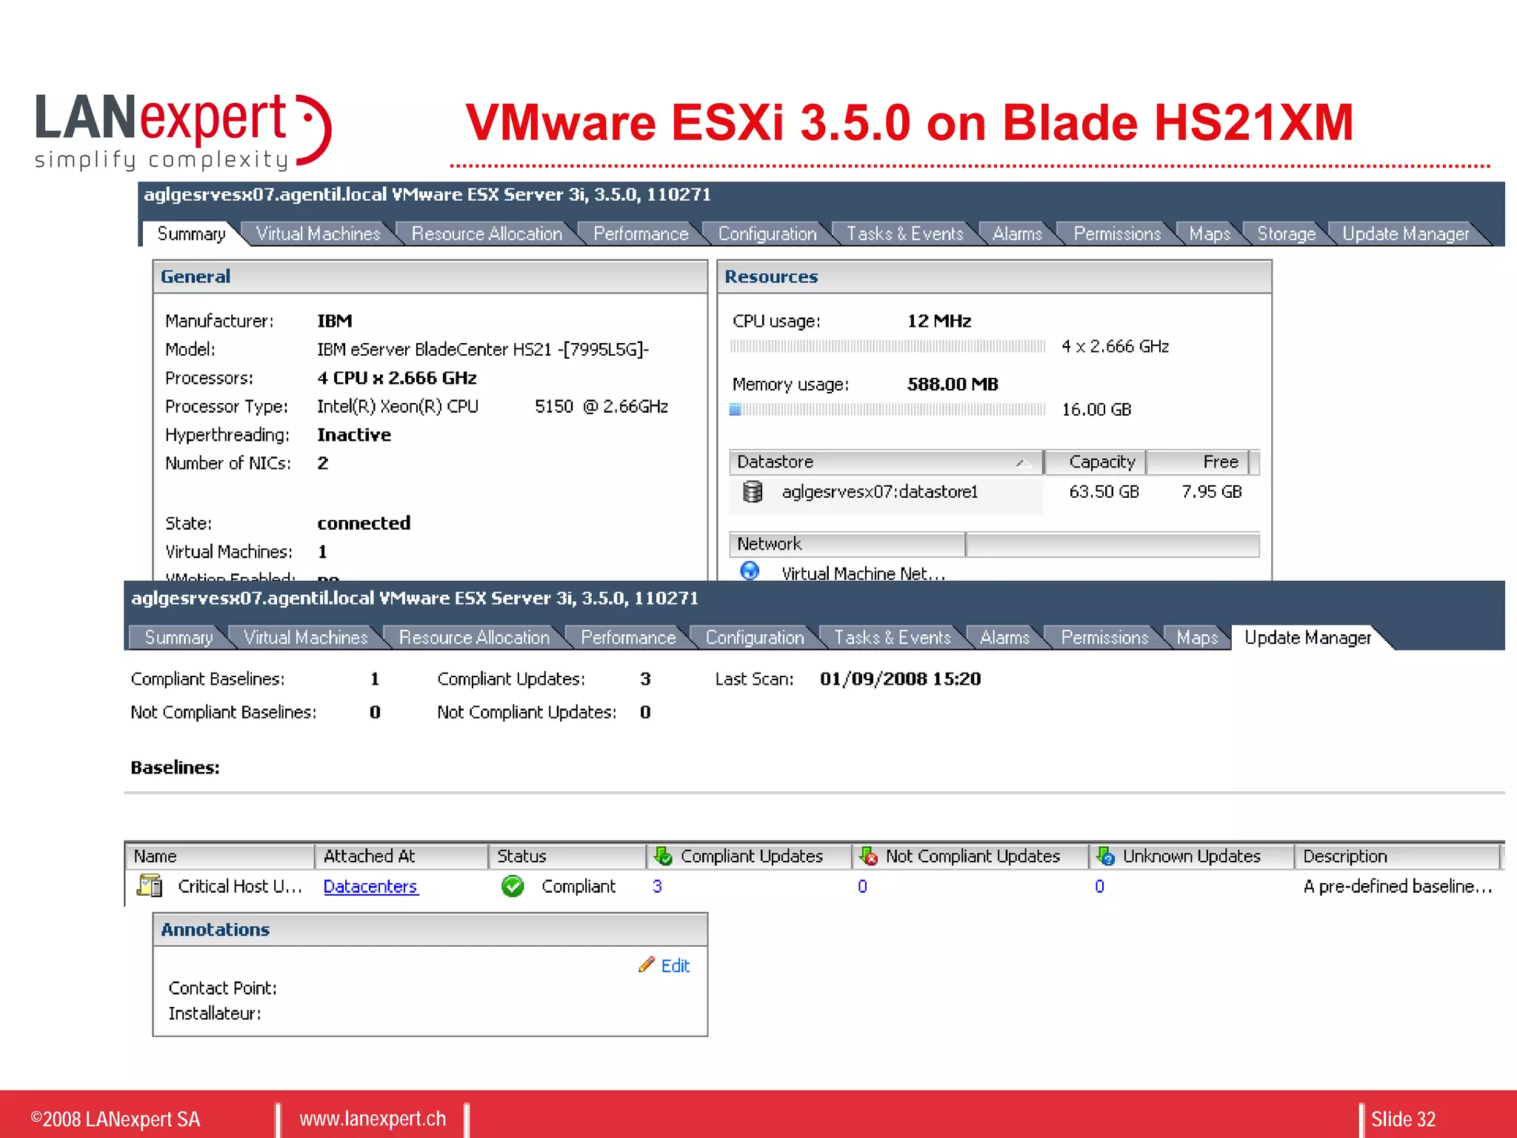Click the Unknown Updates value 0 link
This screenshot has width=1517, height=1138.
[1099, 886]
